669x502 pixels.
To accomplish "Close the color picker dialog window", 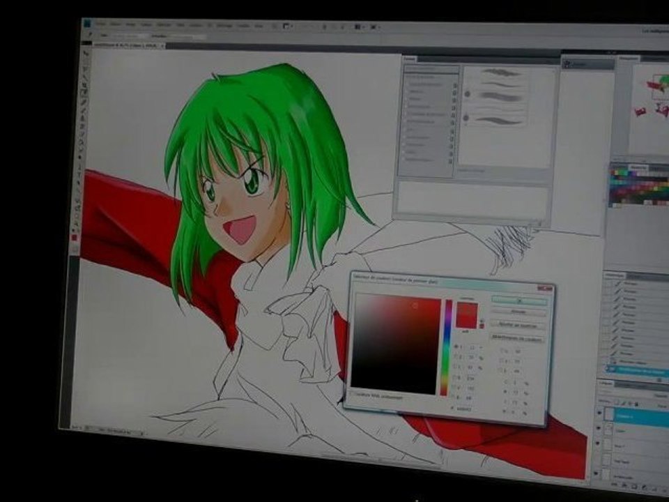I will tap(545, 289).
